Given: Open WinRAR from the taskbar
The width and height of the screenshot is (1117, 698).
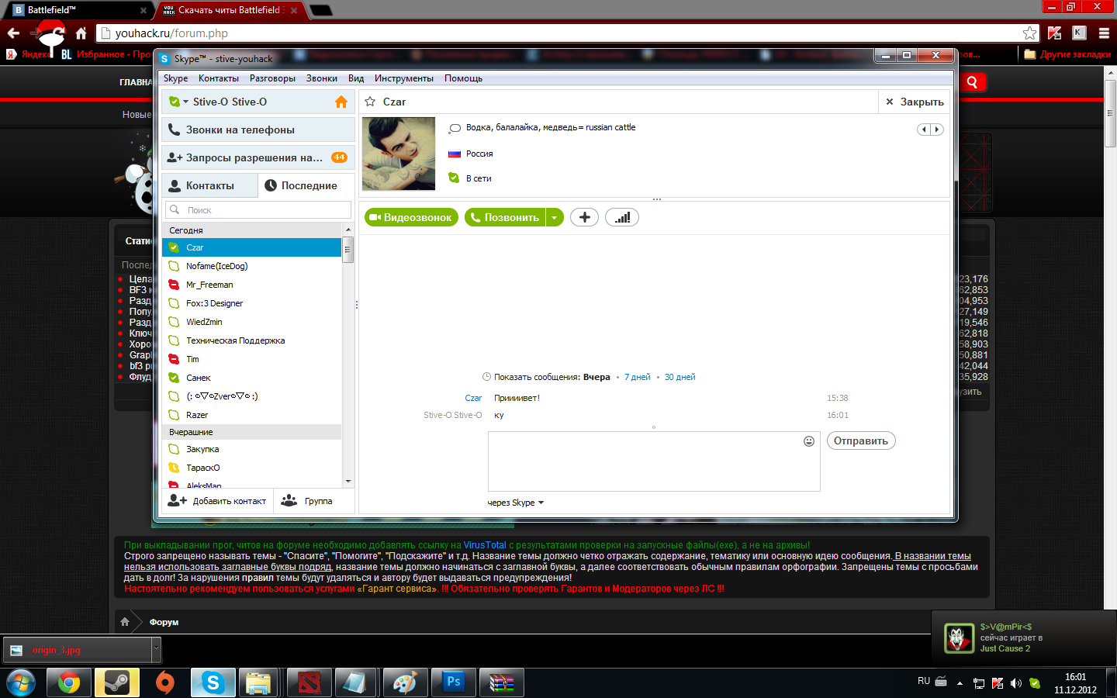Looking at the screenshot, I should [502, 682].
